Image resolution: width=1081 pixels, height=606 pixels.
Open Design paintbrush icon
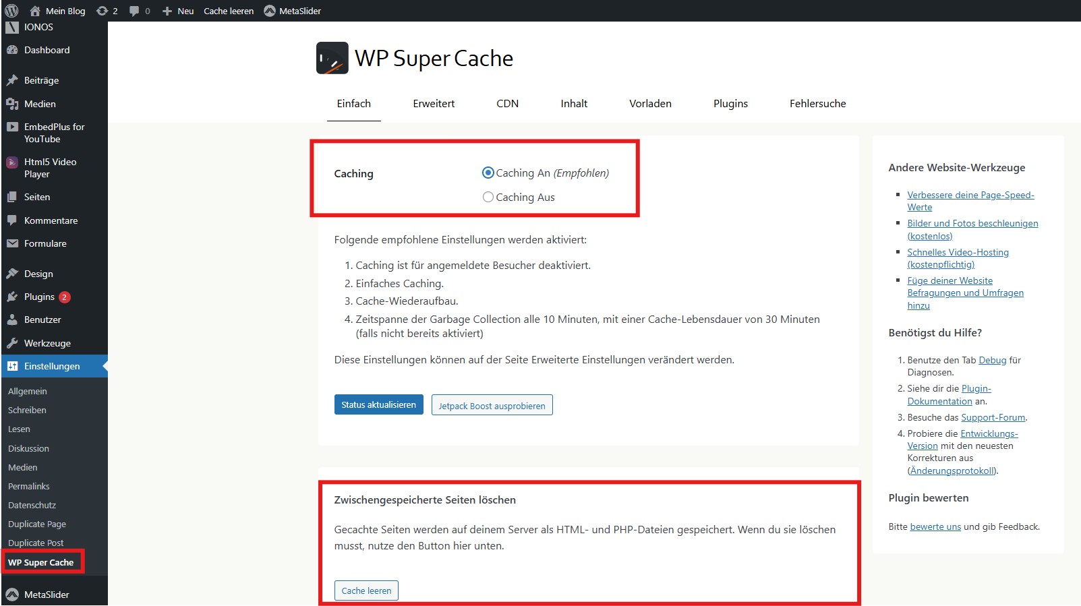tap(12, 274)
